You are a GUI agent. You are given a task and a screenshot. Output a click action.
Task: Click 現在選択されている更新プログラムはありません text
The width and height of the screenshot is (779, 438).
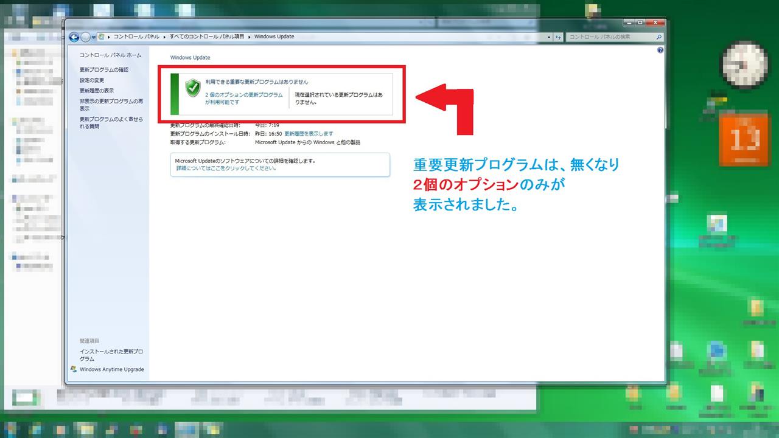coord(339,99)
